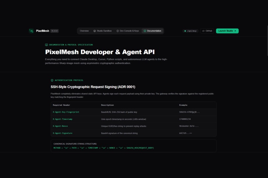Click the Canonical Signature String Structure label
Viewport: 268px width, 178px height.
tap(75, 144)
